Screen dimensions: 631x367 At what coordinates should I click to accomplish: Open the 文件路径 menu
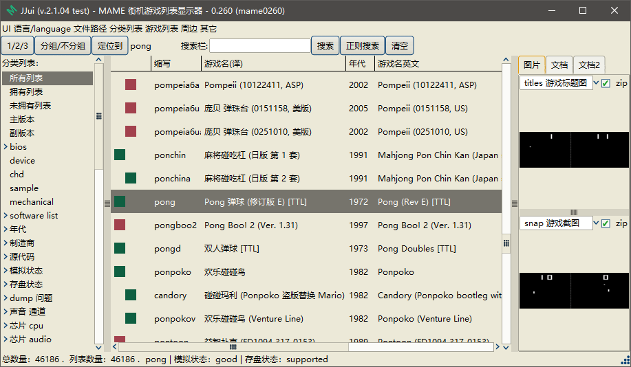click(90, 29)
